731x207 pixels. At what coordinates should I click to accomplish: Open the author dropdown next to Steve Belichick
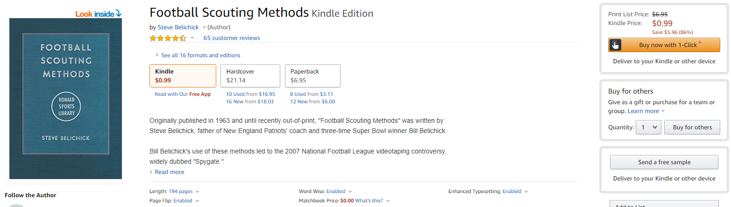click(x=204, y=27)
